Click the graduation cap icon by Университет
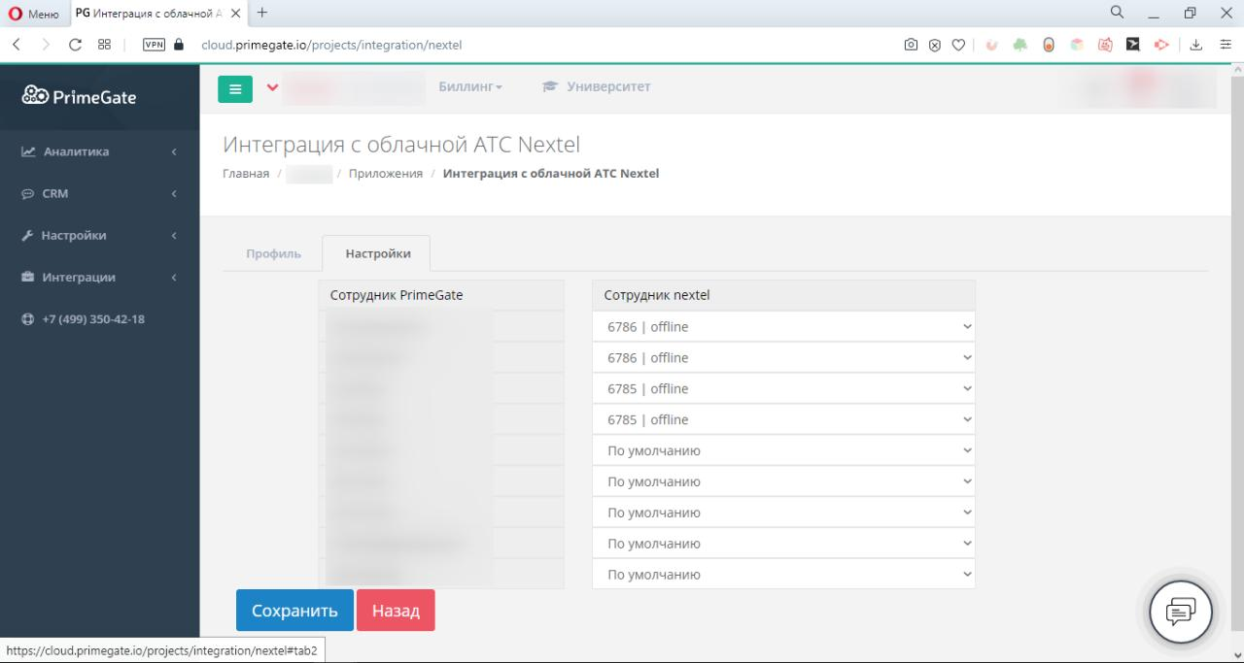The height and width of the screenshot is (663, 1244). point(550,87)
